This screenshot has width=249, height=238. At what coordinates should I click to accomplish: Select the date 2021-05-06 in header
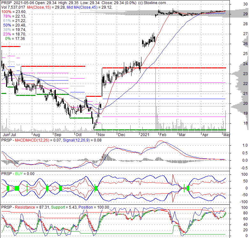coord(24,3)
